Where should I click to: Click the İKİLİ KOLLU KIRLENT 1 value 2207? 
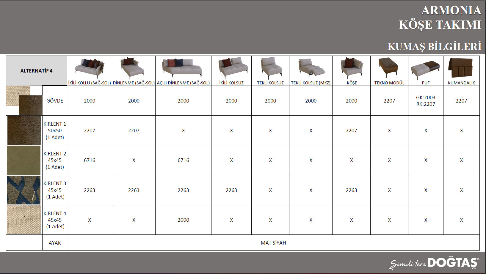[x=90, y=130]
